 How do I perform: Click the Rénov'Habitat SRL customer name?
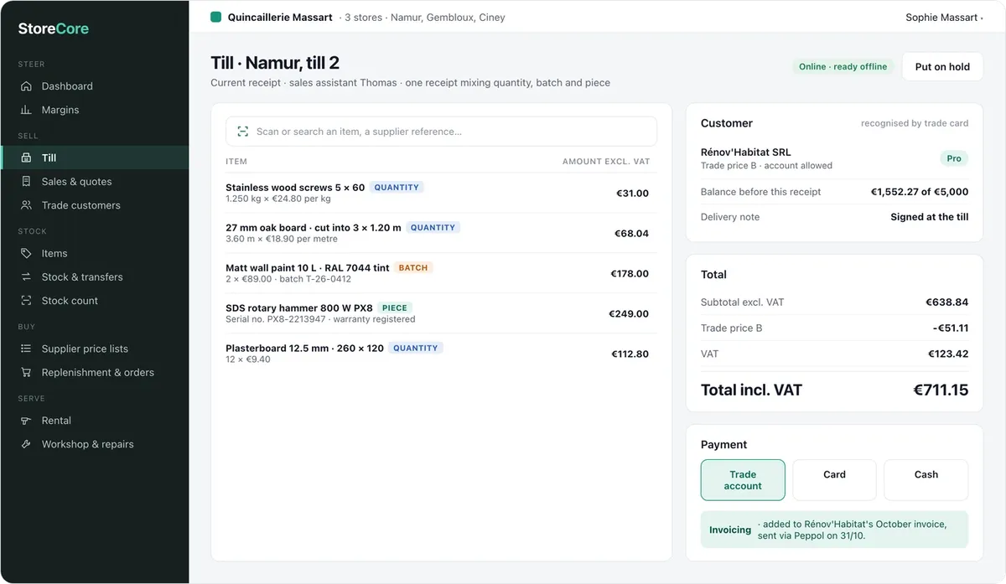point(745,152)
